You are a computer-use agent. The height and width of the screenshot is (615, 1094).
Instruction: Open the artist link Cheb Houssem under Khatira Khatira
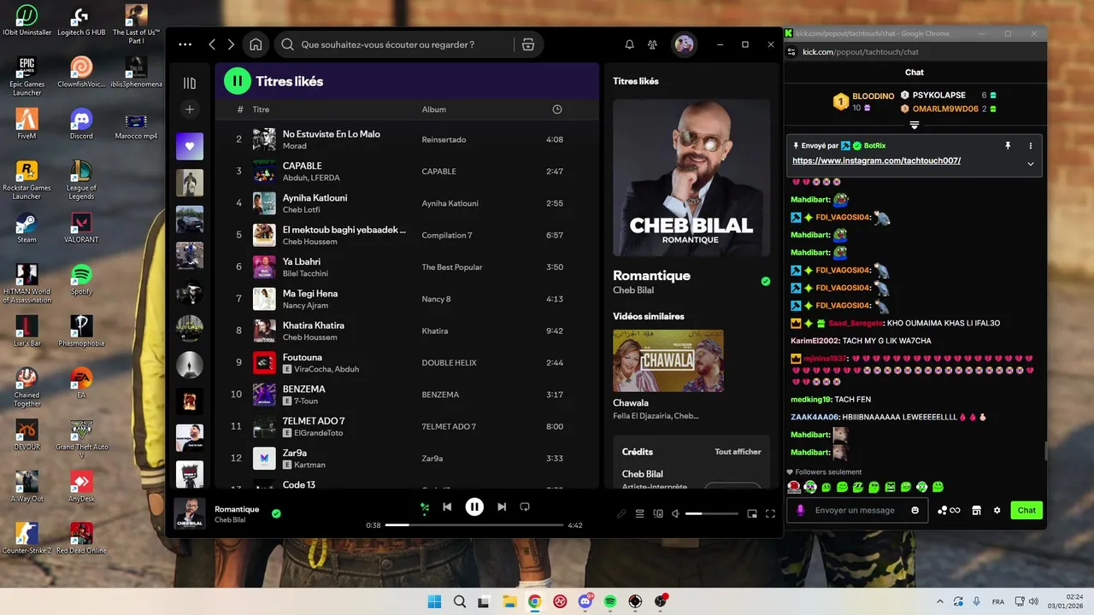tap(310, 337)
